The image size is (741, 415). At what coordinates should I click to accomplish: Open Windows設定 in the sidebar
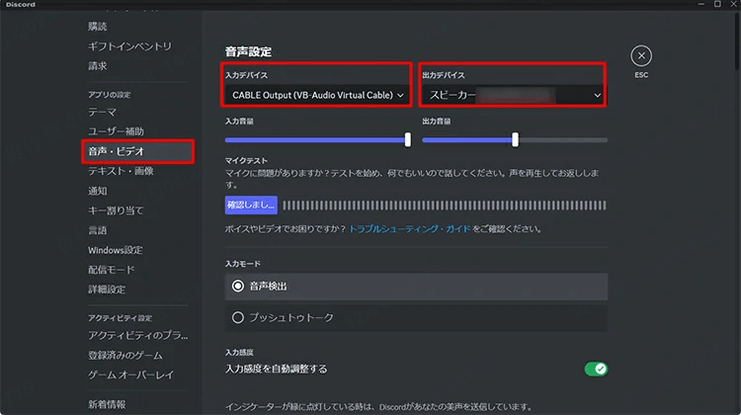click(116, 250)
